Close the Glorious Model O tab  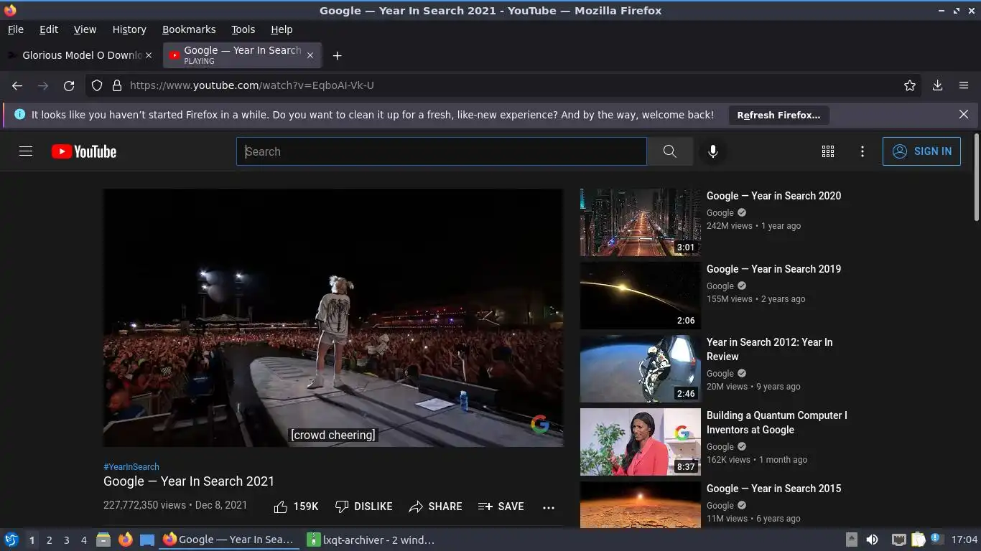[x=149, y=55]
